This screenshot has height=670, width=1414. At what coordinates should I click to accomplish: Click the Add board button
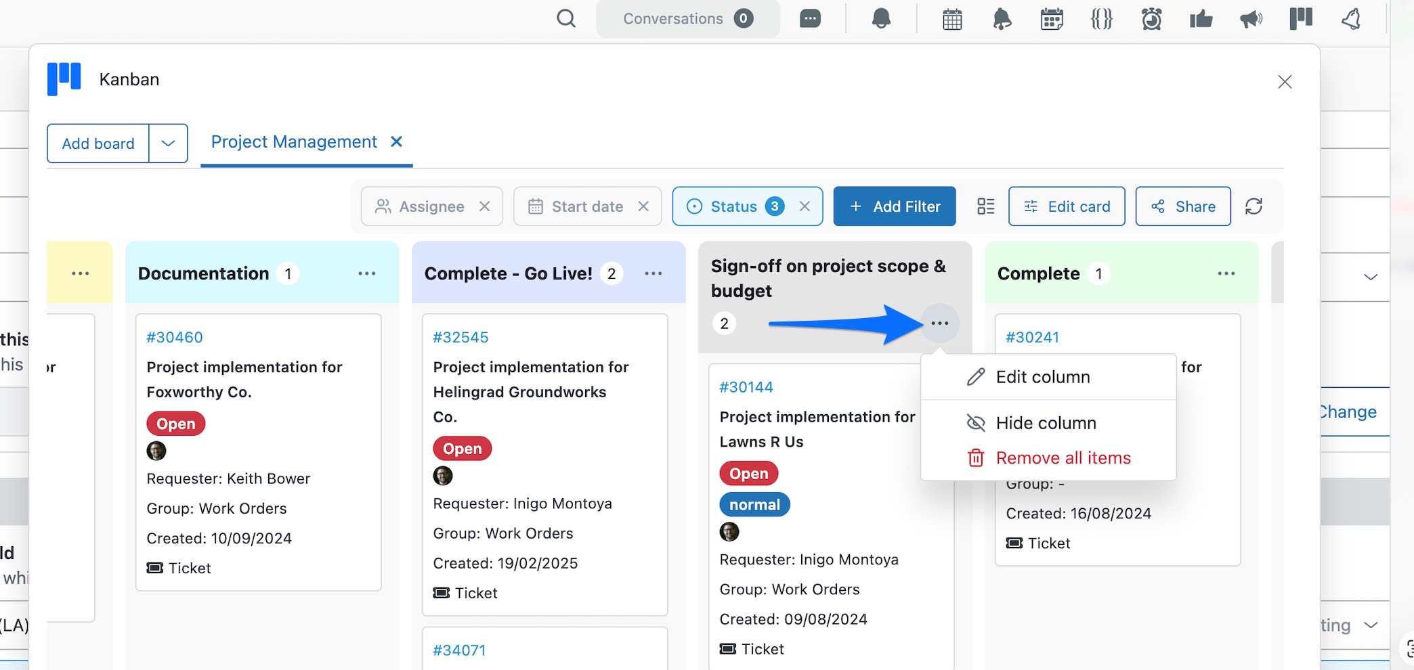coord(98,143)
